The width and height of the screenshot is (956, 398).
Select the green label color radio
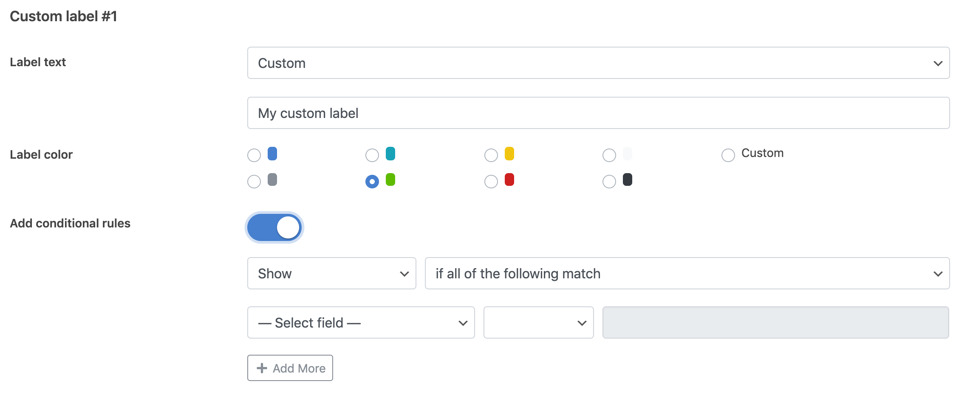click(x=372, y=182)
